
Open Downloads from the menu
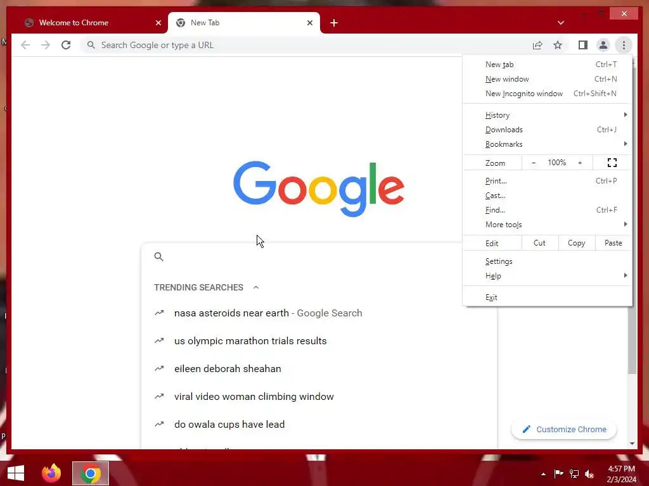(547, 130)
